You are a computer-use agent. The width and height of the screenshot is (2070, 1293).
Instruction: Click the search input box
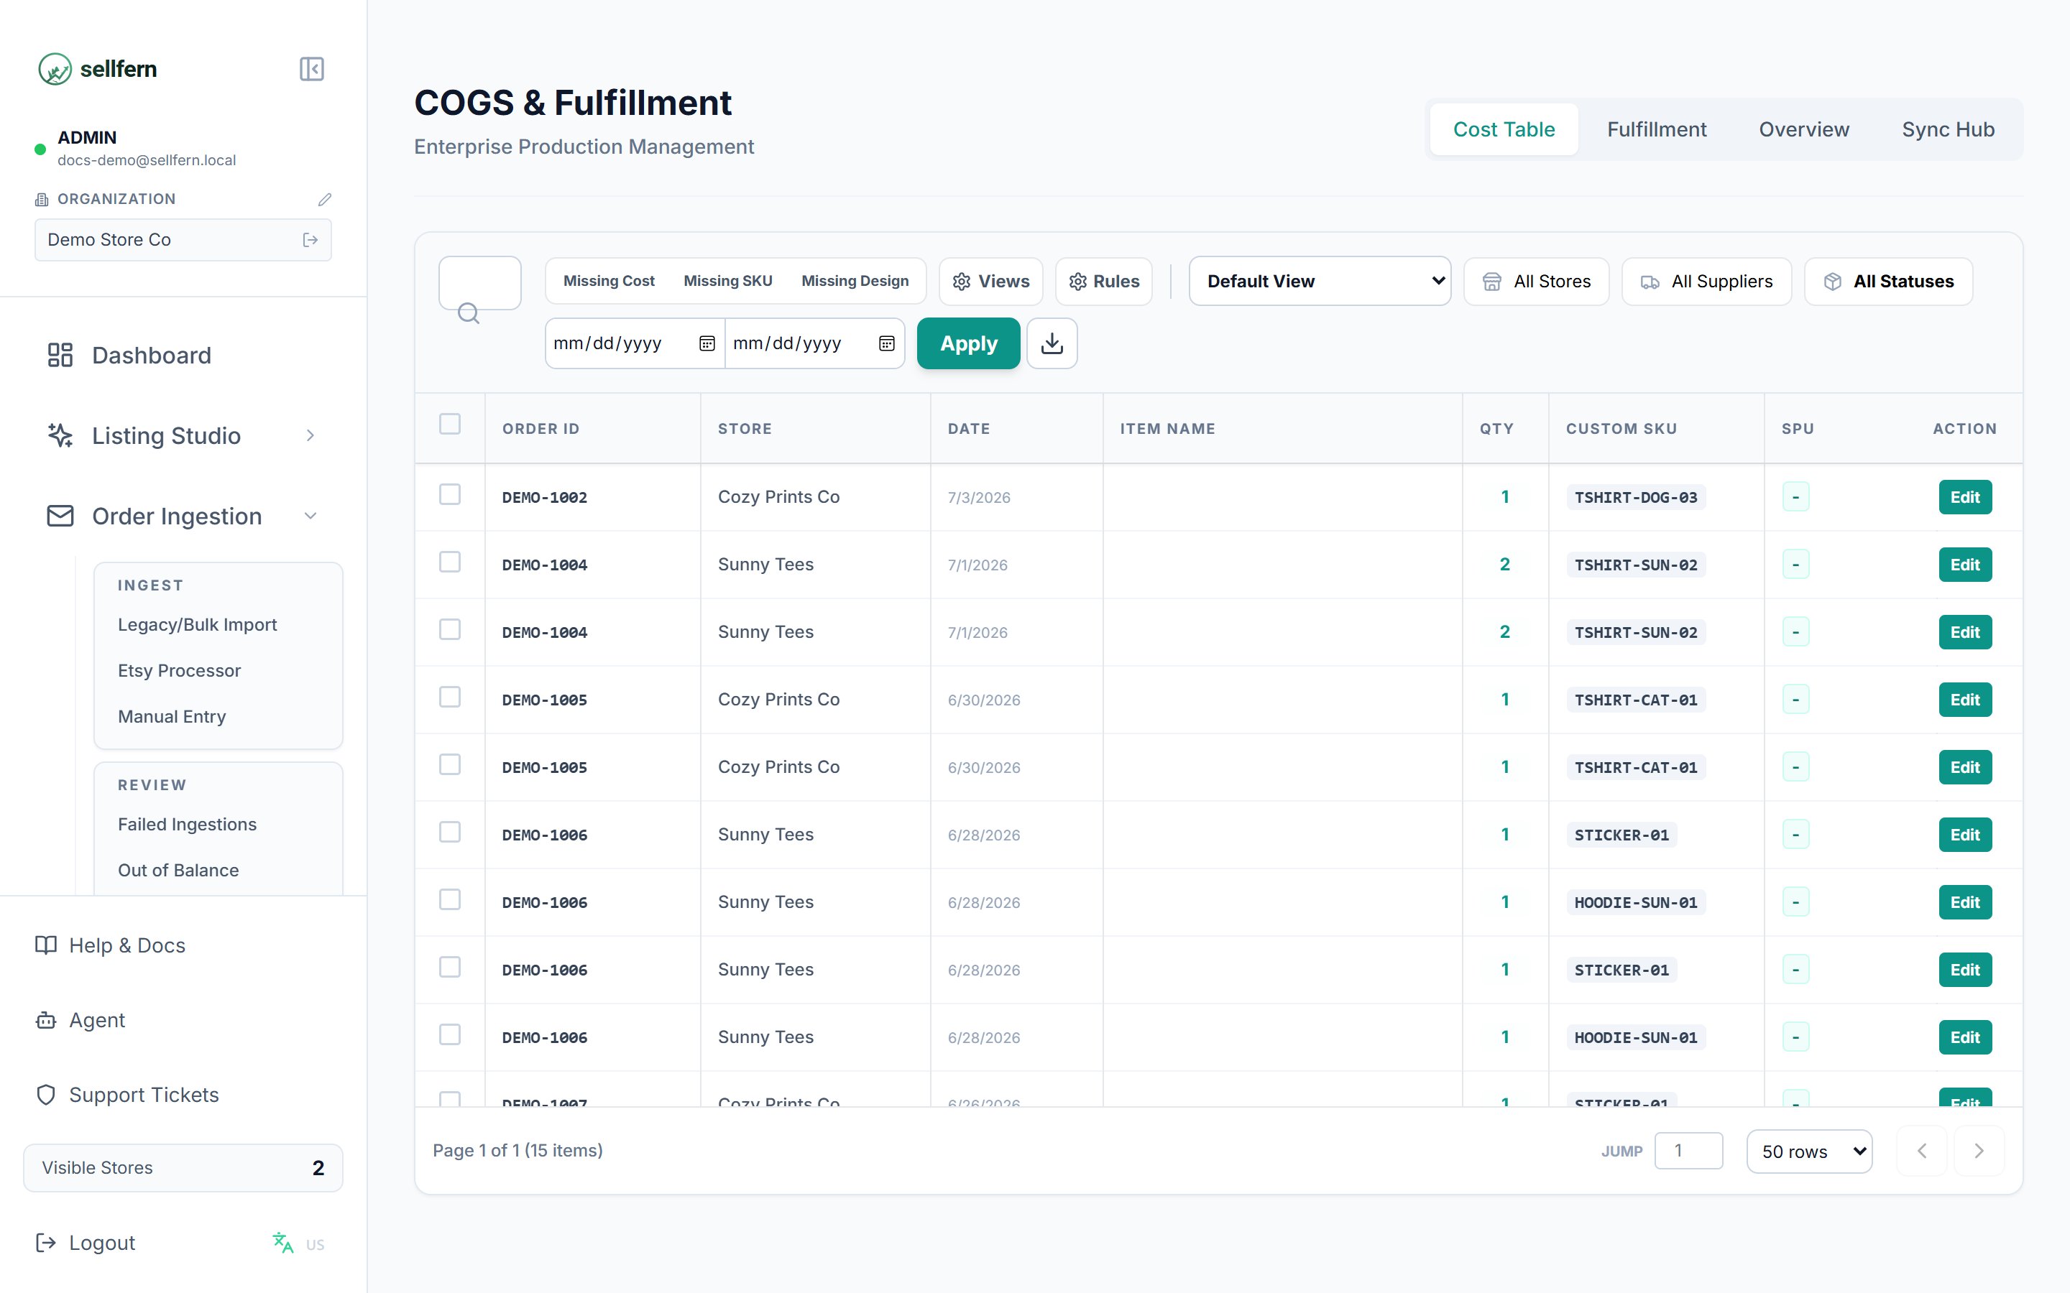point(480,283)
